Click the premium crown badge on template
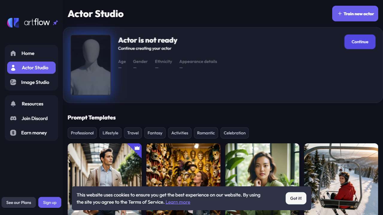 pos(137,148)
